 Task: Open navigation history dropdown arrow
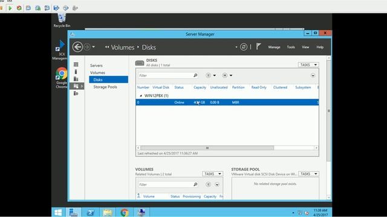94,47
